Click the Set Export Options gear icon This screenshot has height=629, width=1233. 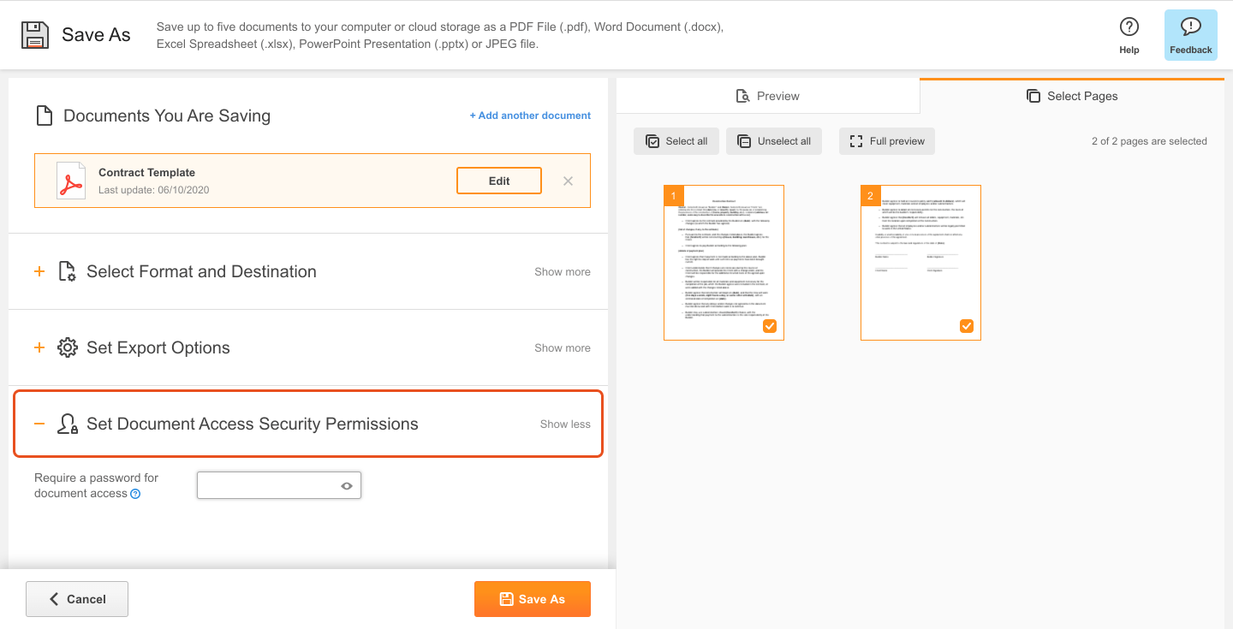tap(68, 347)
